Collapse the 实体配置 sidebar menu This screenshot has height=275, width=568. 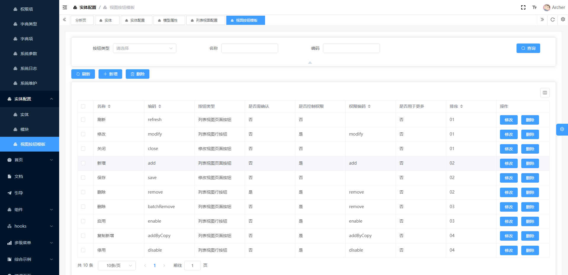tap(30, 99)
